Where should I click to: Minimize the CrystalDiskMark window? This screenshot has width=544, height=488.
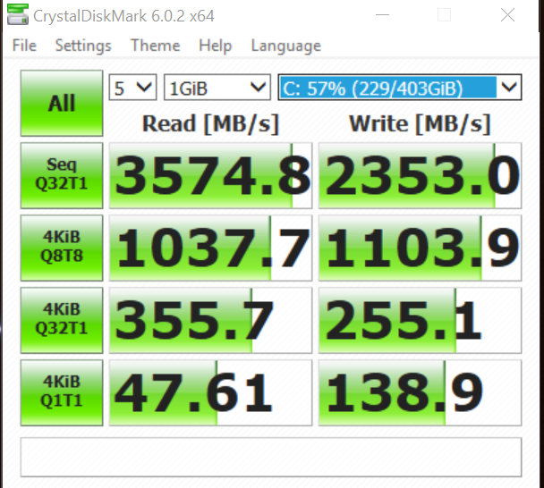click(382, 15)
